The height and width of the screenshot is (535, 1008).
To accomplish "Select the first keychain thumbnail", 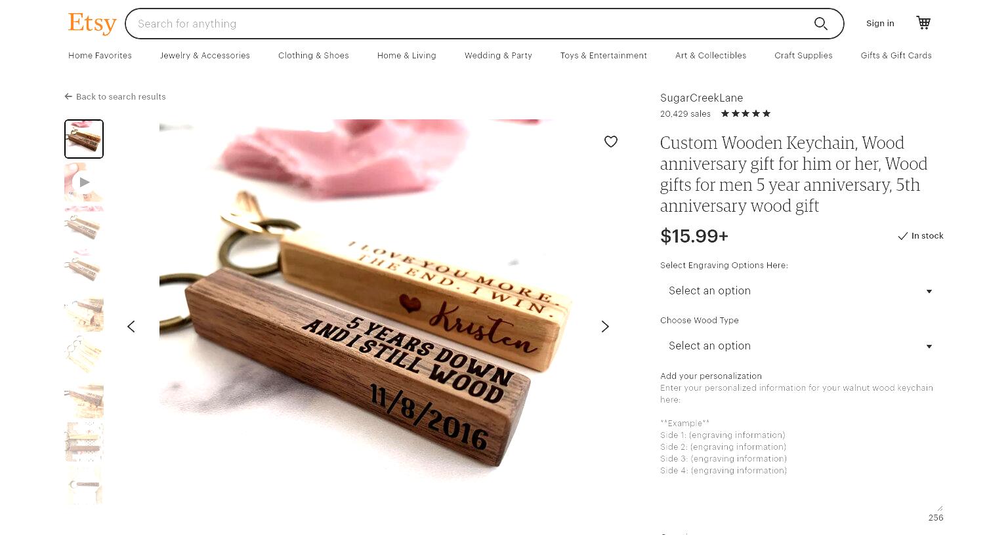I will (x=84, y=139).
